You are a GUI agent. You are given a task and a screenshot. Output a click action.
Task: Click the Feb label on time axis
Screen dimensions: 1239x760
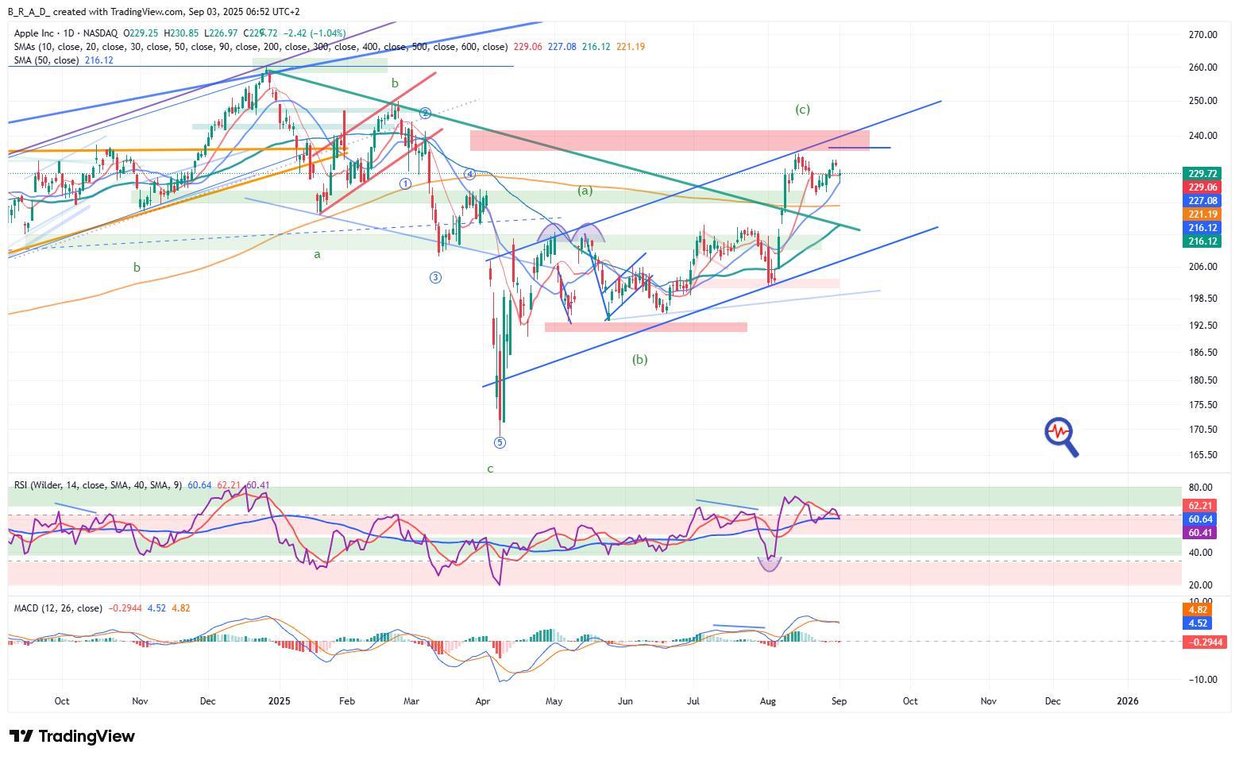346,701
